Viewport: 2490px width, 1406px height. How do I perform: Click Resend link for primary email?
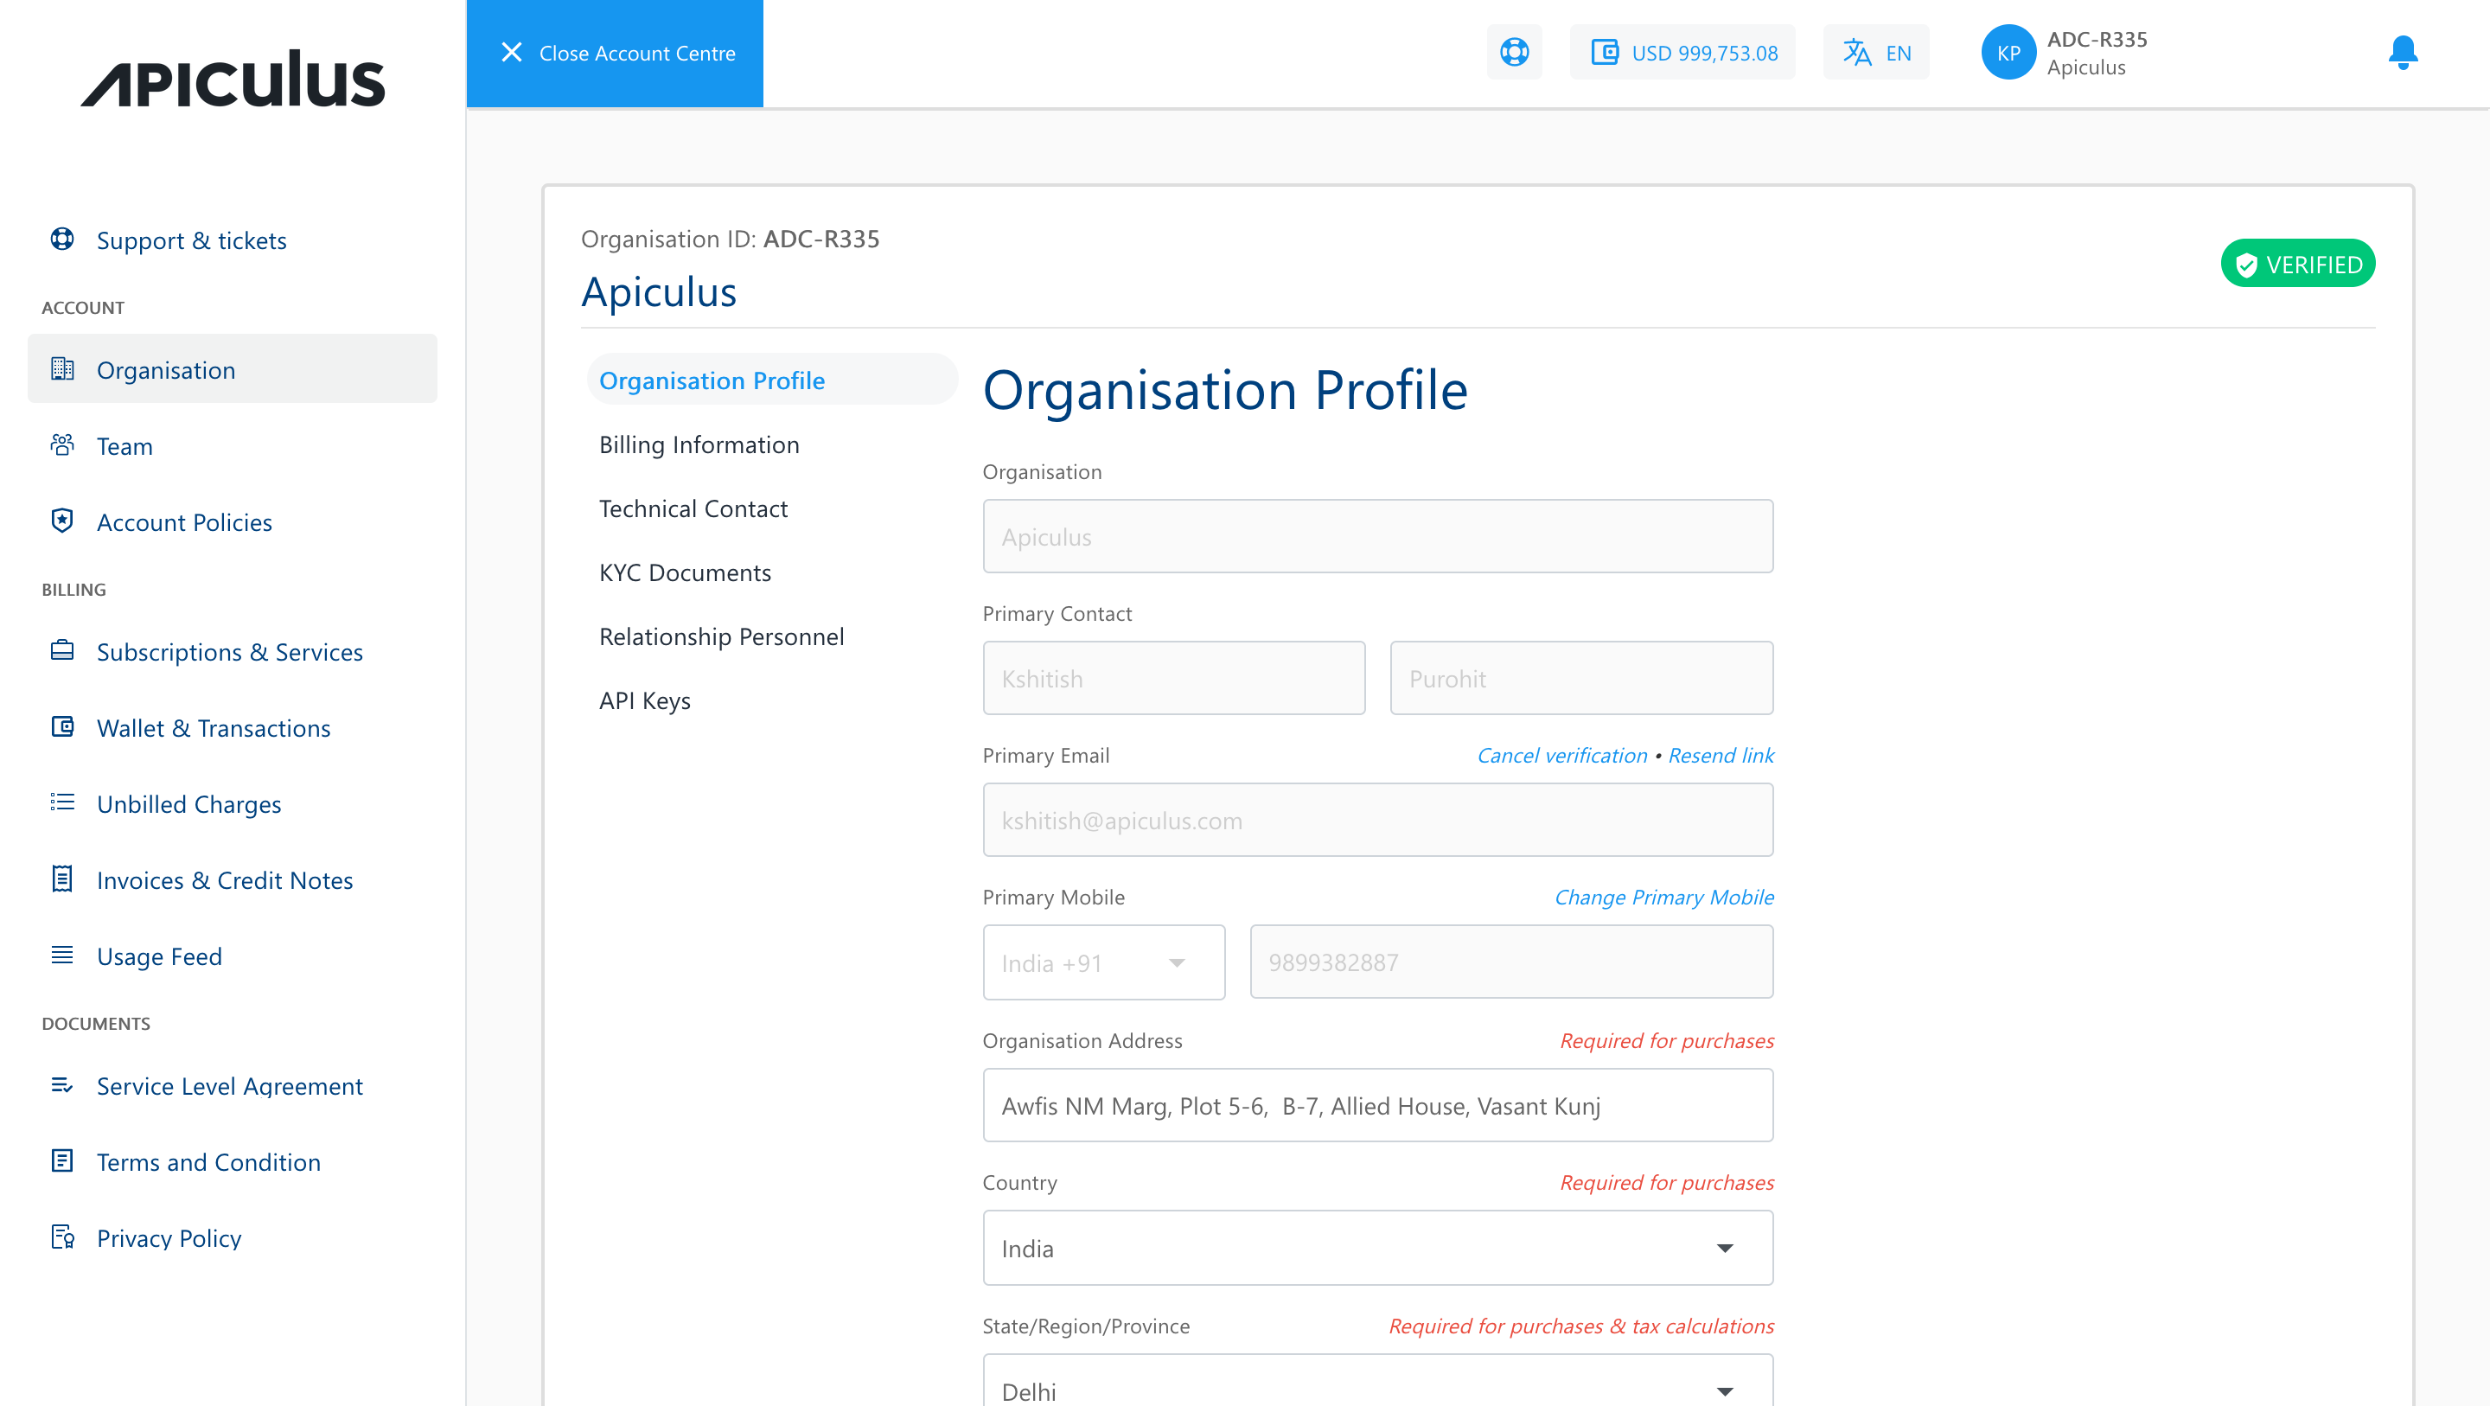[x=1721, y=755]
